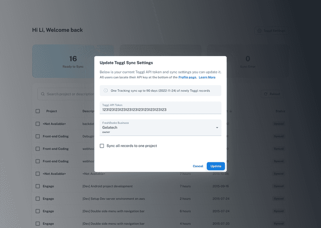The image size is (321, 228).
Task: Toggle the select-all checkbox beside Project header
Action: coord(38,111)
